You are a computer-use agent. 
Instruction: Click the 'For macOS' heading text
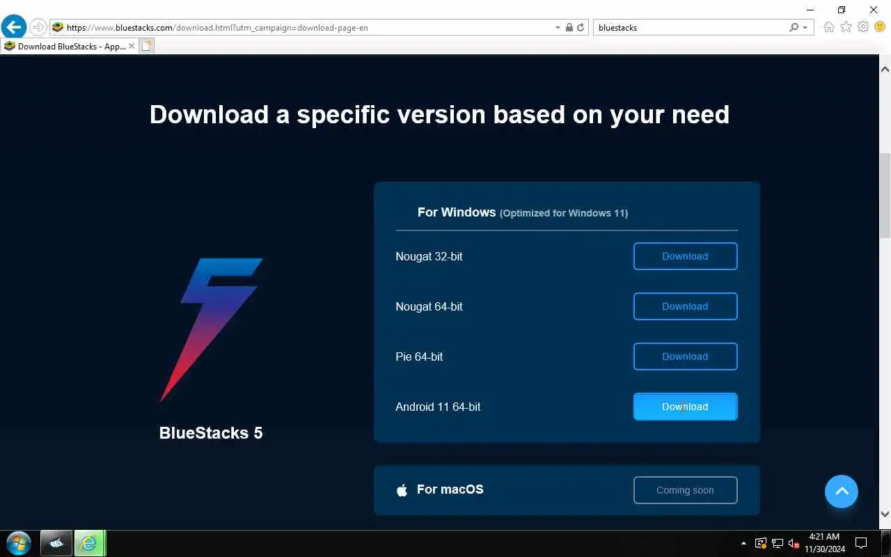tap(450, 489)
